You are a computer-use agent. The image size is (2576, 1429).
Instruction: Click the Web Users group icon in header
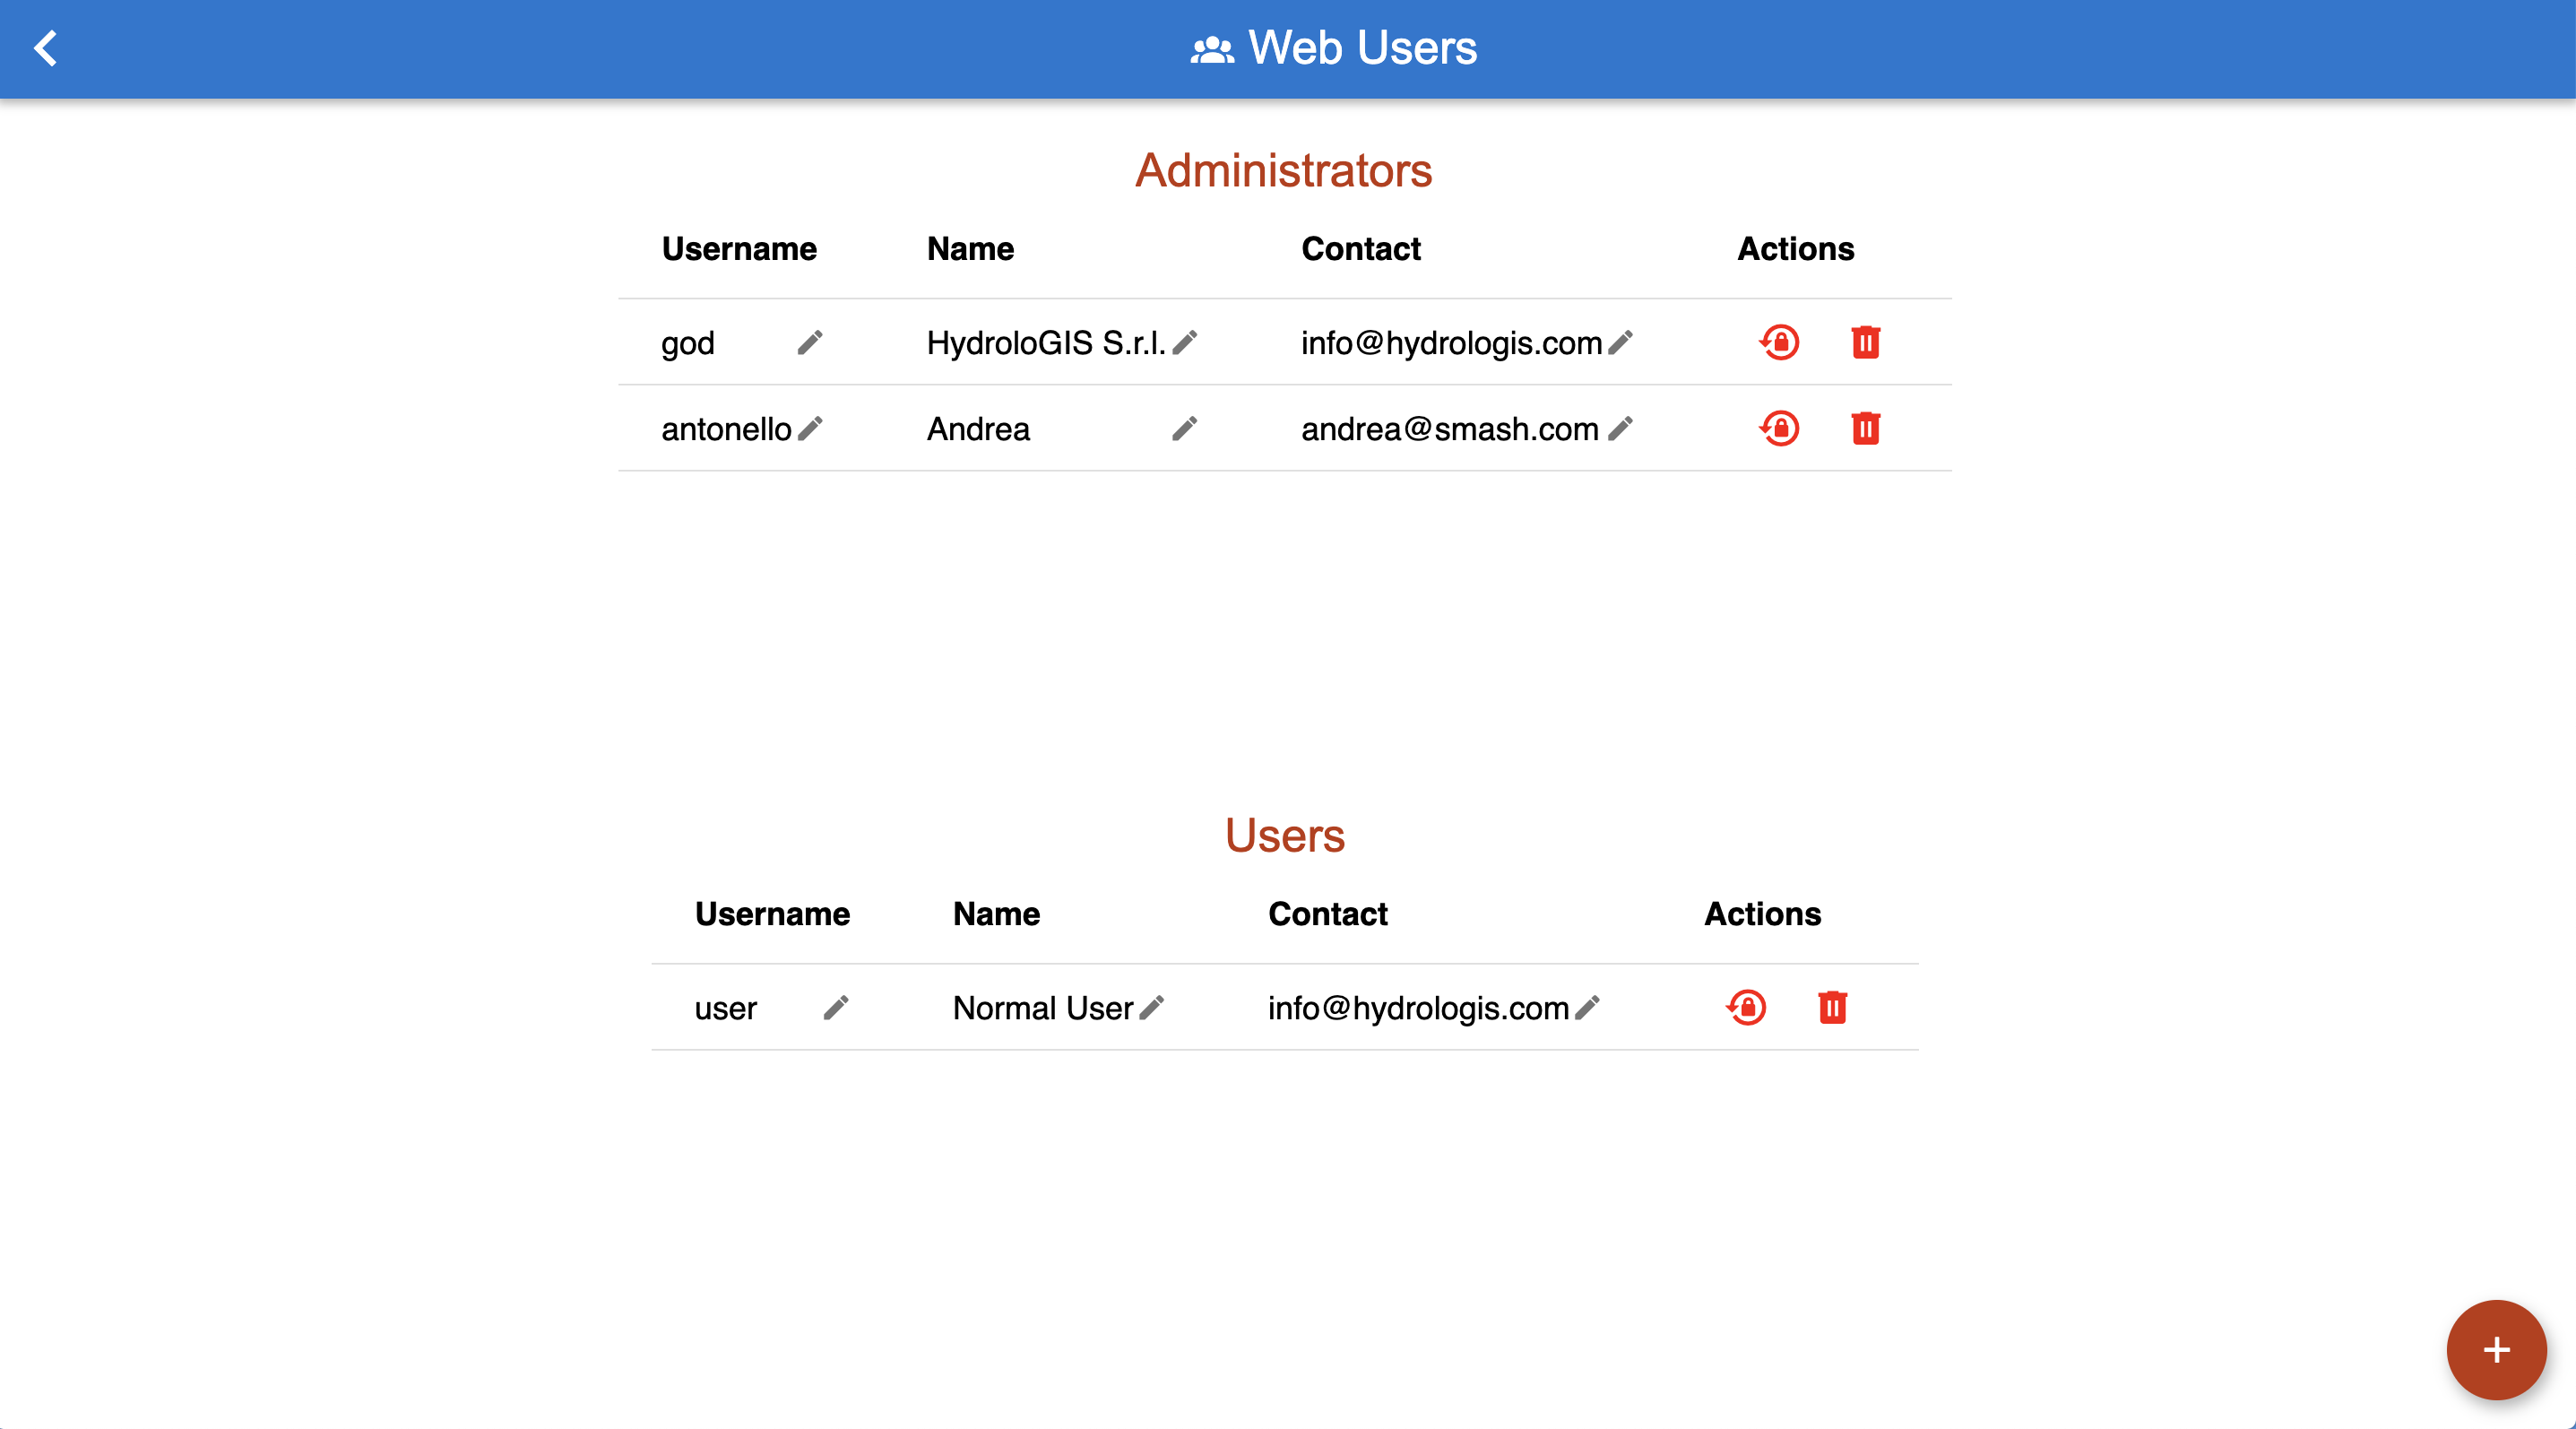pyautogui.click(x=1211, y=49)
